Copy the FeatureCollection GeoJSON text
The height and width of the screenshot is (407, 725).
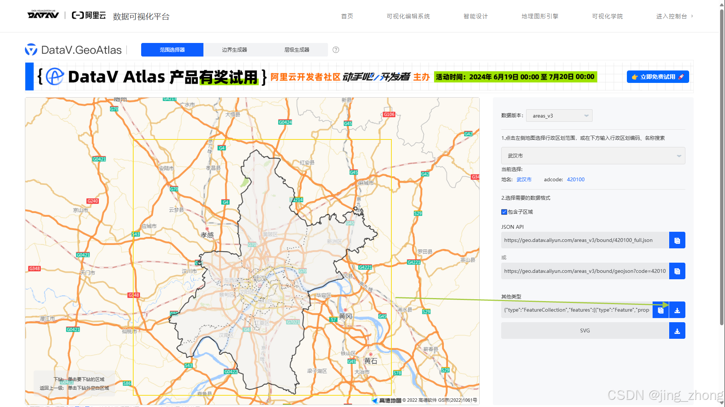tap(660, 310)
